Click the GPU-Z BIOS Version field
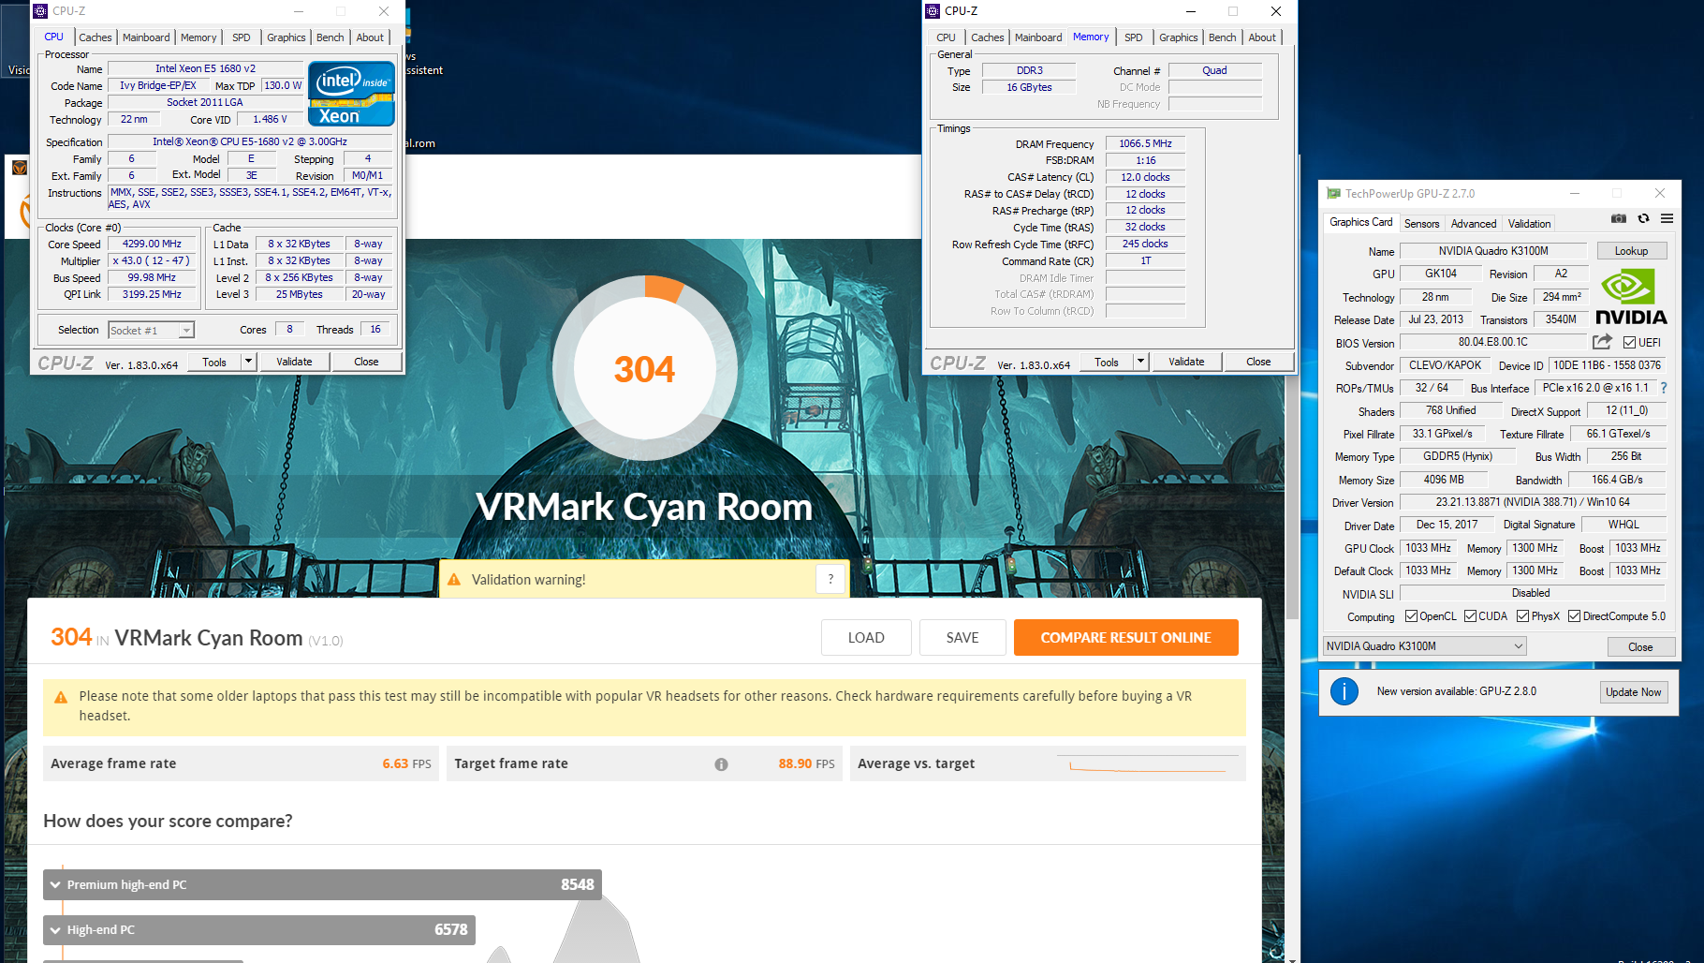Viewport: 1704px width, 963px height. point(1493,343)
